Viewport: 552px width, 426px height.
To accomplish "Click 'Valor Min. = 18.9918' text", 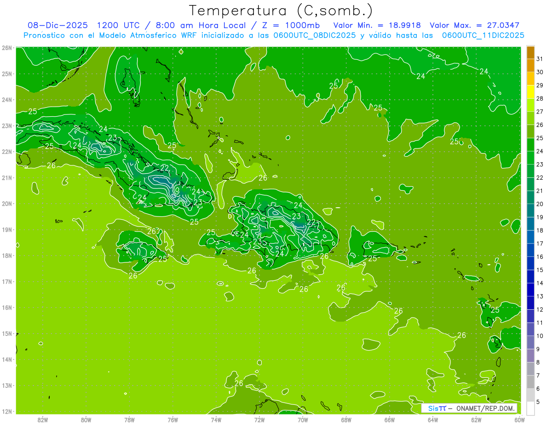I will (377, 25).
